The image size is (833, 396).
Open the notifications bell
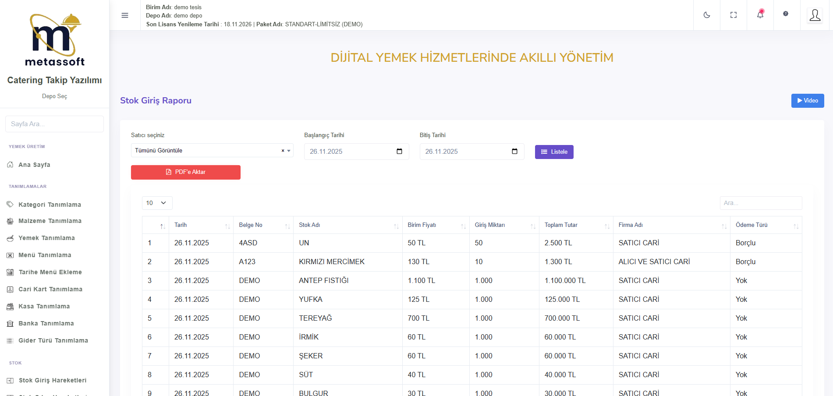click(760, 15)
